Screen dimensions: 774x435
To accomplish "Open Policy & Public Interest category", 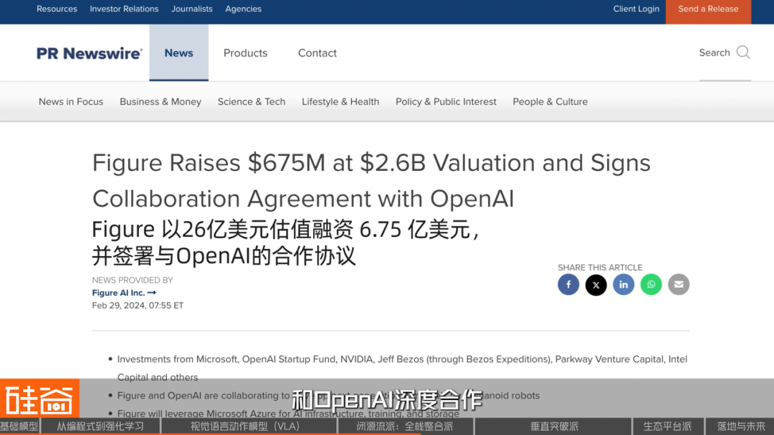I will 446,102.
